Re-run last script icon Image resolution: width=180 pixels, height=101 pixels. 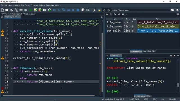point(49,10)
